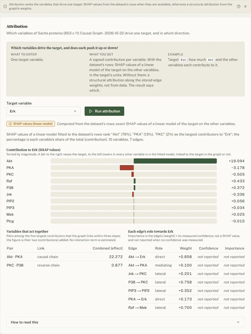Click the Raf row label in chart

tap(9, 181)
